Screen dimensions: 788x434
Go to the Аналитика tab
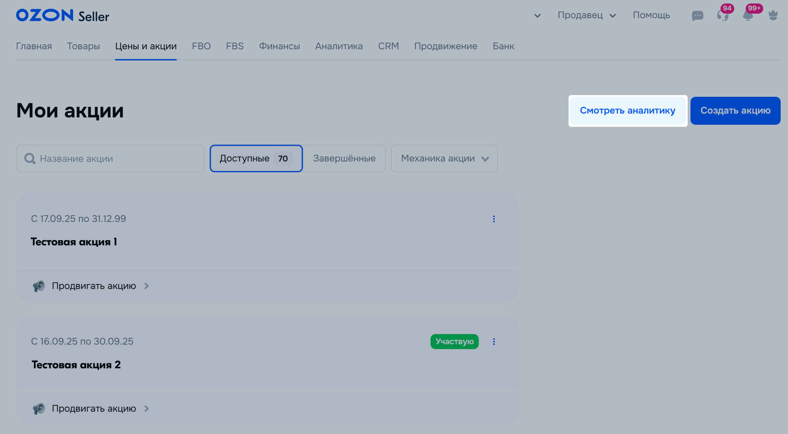point(339,46)
